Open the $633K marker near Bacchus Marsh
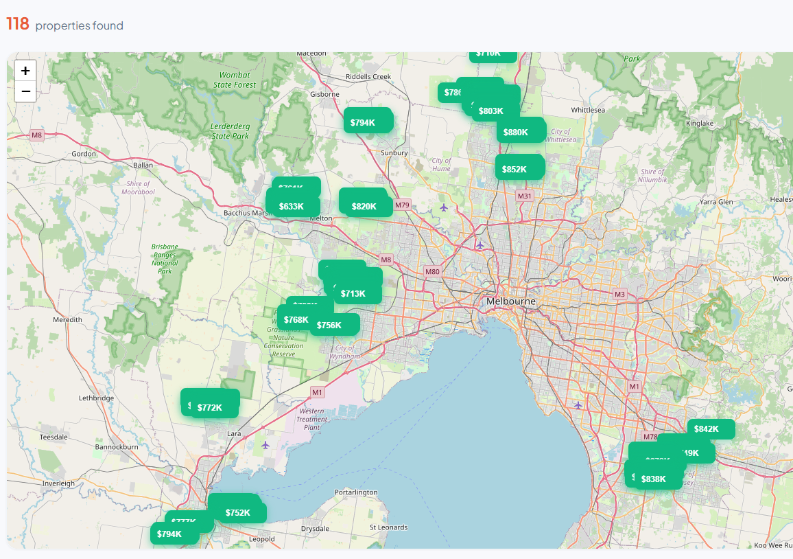793x559 pixels. [296, 207]
